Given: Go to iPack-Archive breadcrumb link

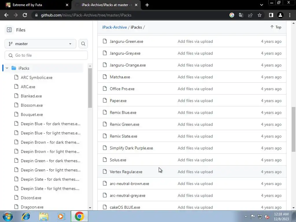Looking at the screenshot, I should pos(114,27).
